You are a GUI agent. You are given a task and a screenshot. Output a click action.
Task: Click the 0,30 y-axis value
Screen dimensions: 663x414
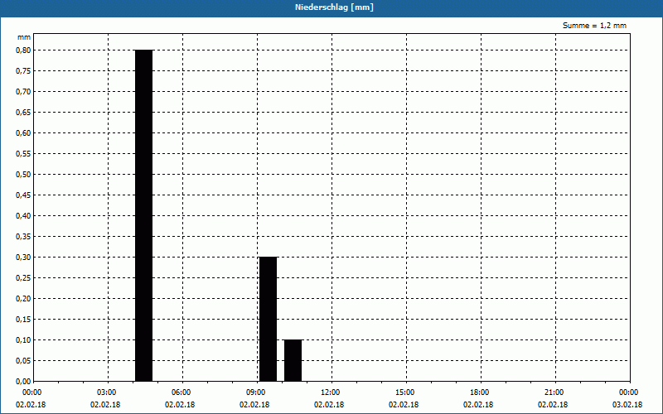pyautogui.click(x=23, y=258)
